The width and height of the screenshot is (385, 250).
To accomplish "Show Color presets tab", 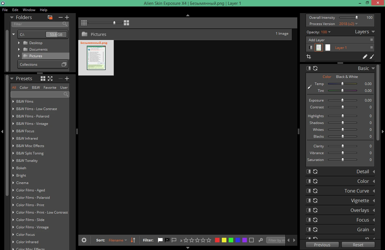I will tap(24, 87).
